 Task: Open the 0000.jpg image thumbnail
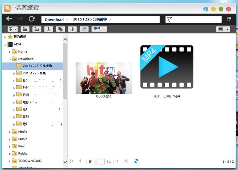pos(104,78)
